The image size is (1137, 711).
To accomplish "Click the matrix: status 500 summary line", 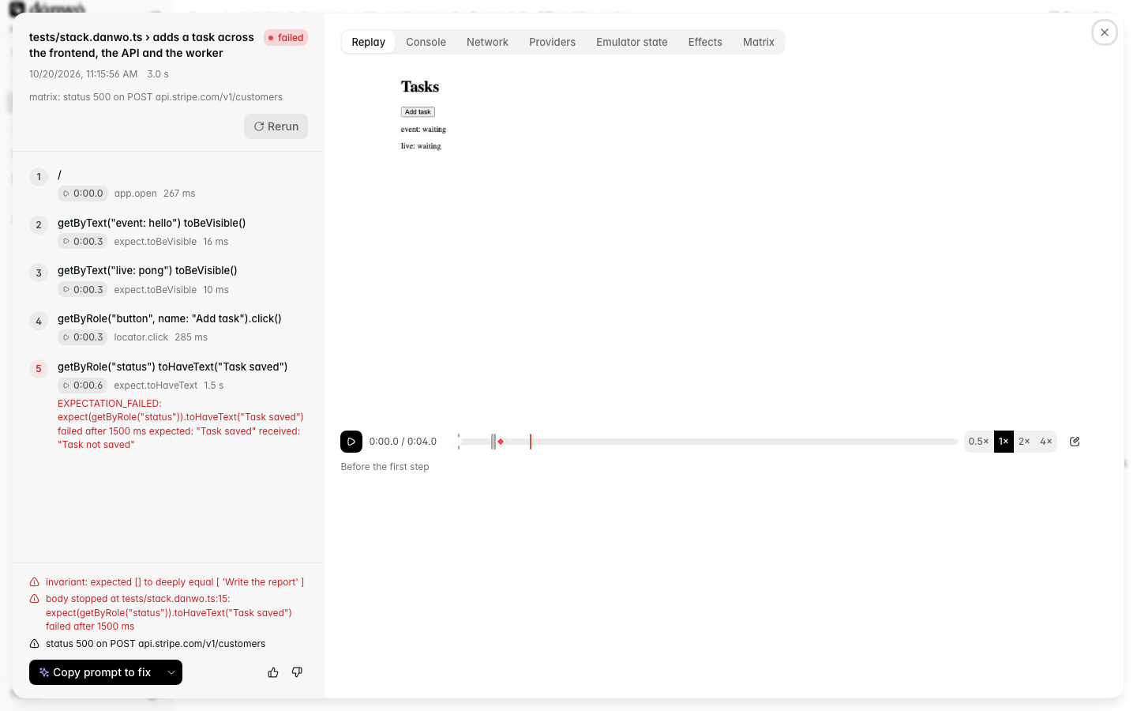I will pos(156,97).
